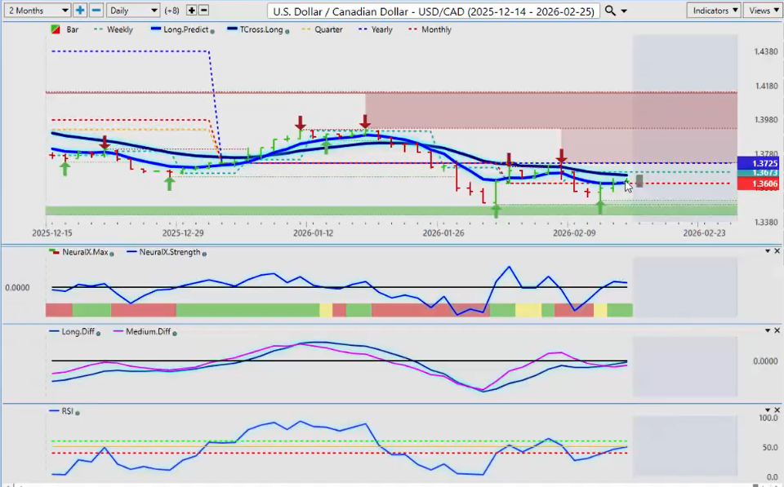This screenshot has height=487, width=784.
Task: Close the Long.Diff / Medium.Diff panel
Action: (776, 330)
